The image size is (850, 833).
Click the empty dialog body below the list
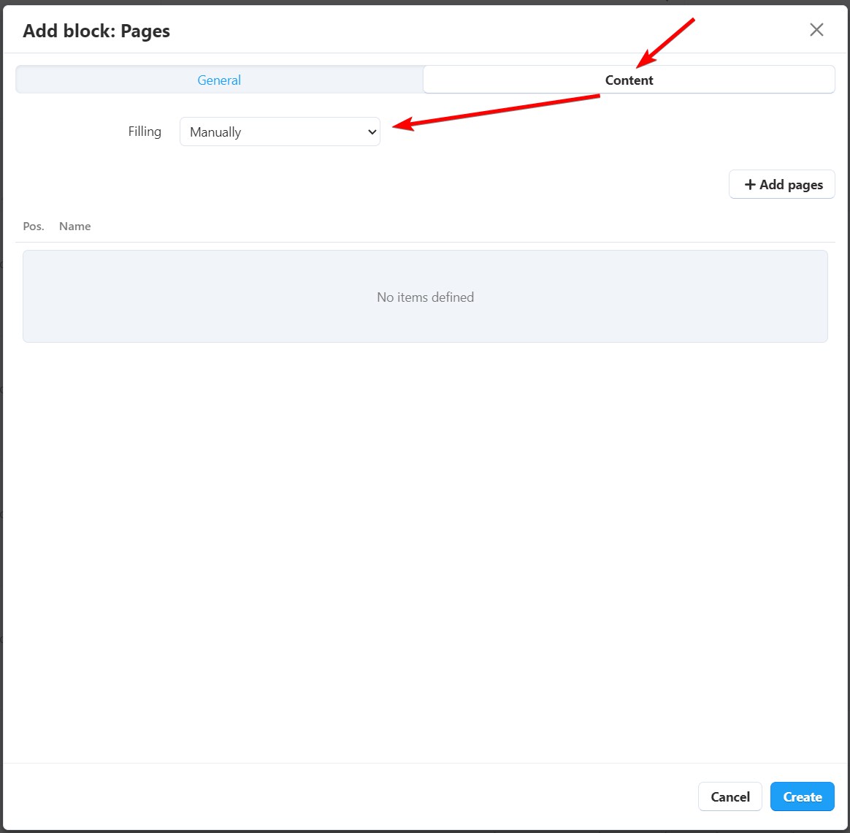[425, 548]
